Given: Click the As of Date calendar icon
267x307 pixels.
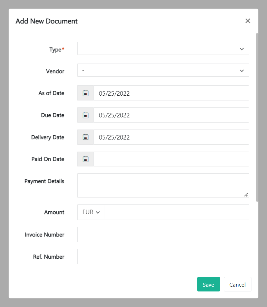Looking at the screenshot, I should click(x=86, y=93).
